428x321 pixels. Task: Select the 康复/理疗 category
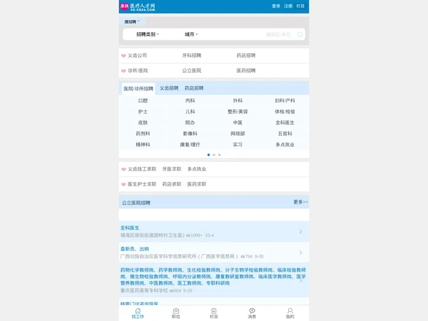pyautogui.click(x=190, y=144)
